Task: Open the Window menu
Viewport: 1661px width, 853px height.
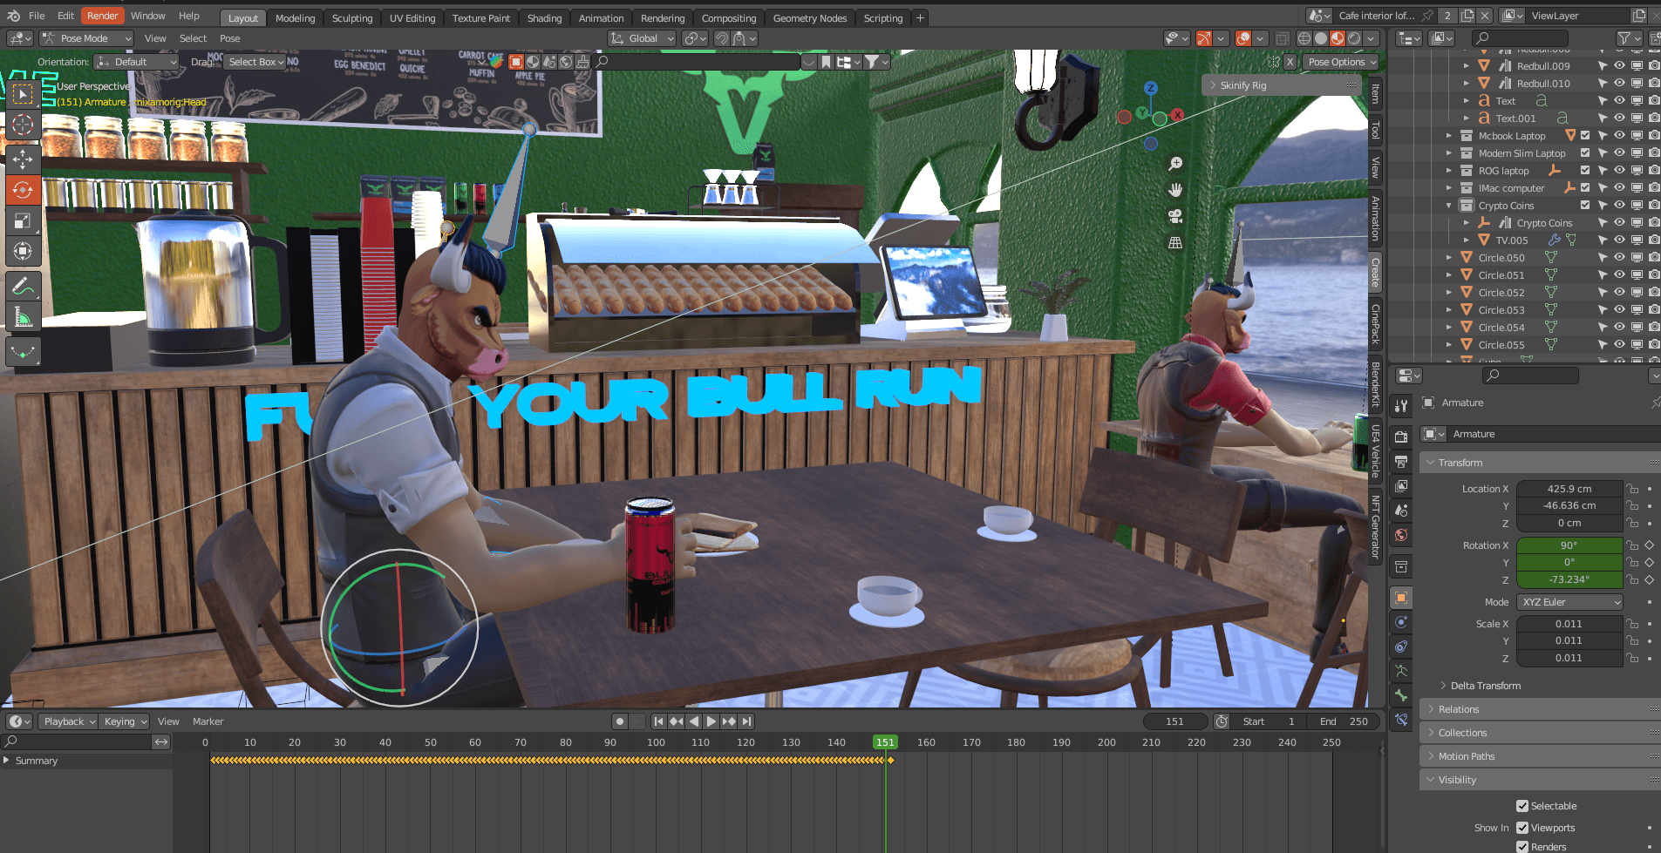Action: coord(148,16)
